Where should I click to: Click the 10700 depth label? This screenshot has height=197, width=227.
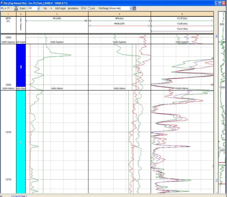click(8, 132)
